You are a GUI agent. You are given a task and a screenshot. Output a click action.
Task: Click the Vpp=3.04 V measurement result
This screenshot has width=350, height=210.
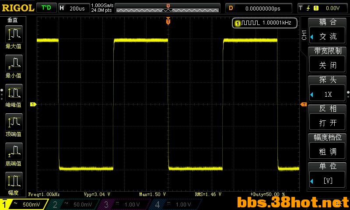point(97,194)
